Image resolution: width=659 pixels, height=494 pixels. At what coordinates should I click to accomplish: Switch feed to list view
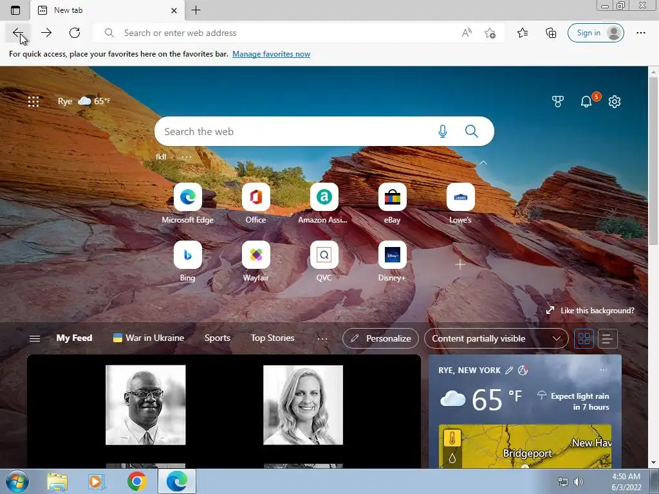click(x=608, y=338)
